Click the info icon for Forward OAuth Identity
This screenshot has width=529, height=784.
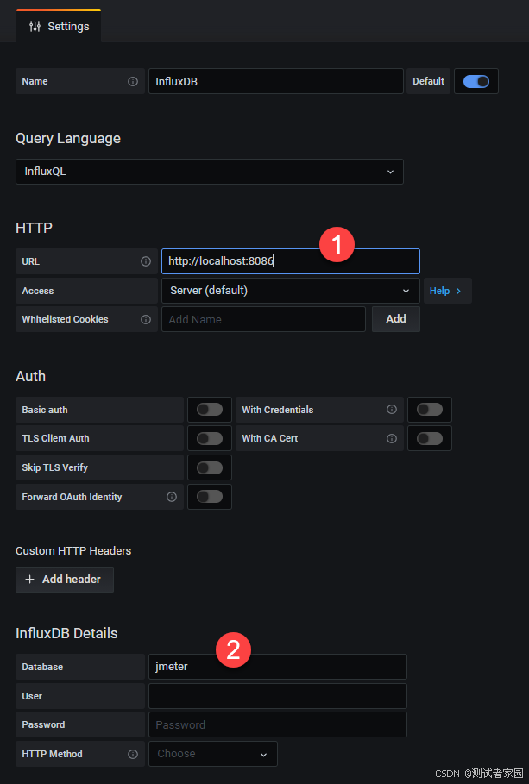[172, 497]
